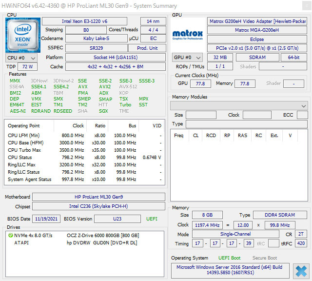Click the Socket H4 (LGA1151) platform field

click(x=116, y=58)
